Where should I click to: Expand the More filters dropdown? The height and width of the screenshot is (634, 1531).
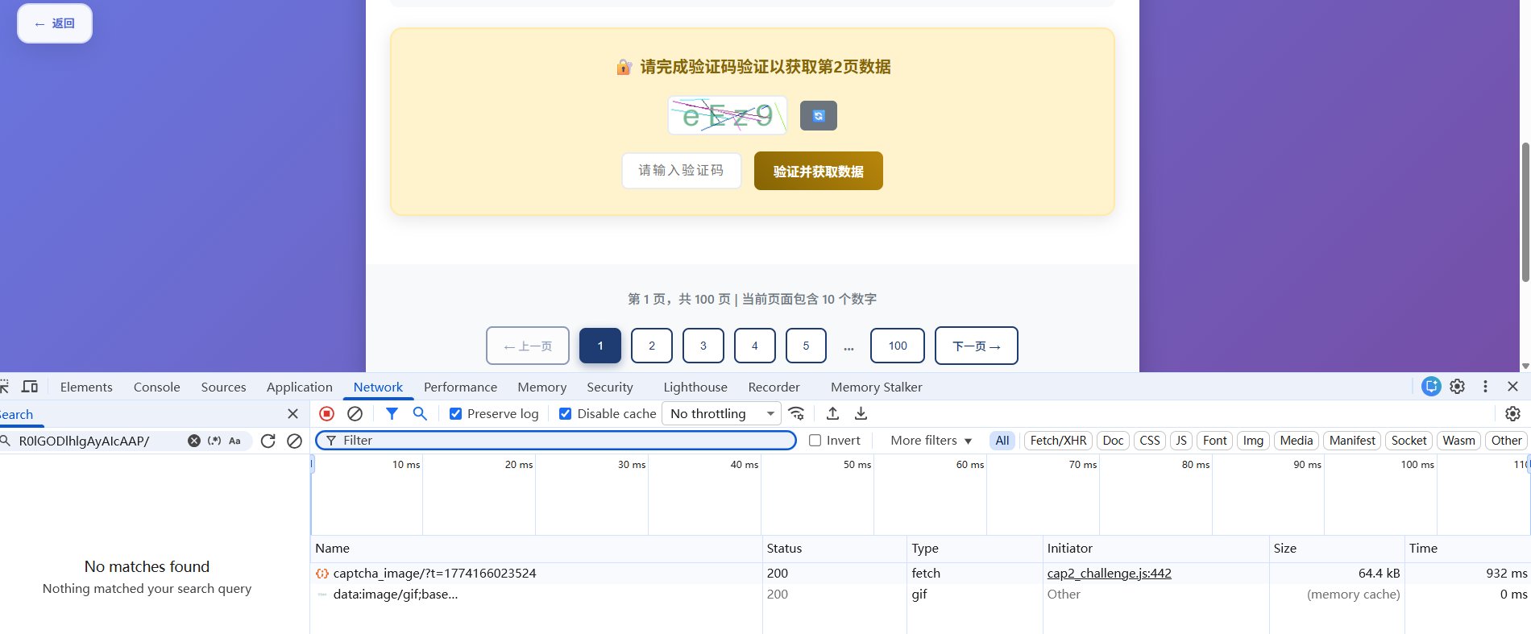click(931, 441)
